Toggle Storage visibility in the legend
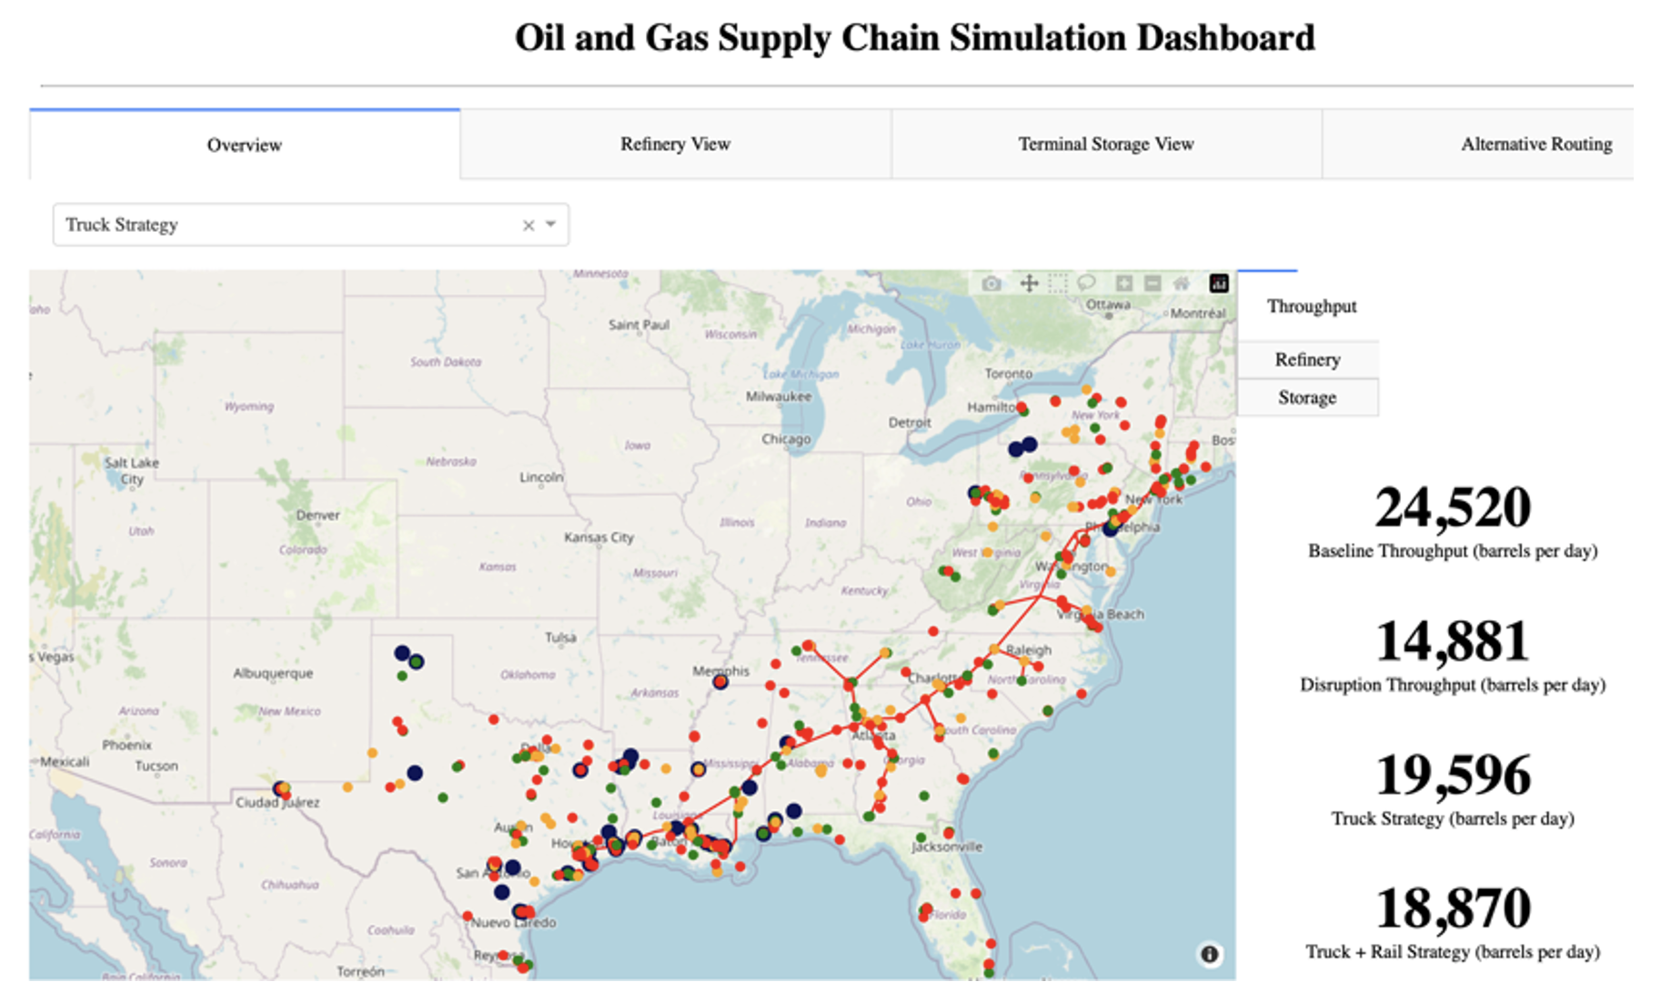The width and height of the screenshot is (1671, 992). (x=1308, y=396)
